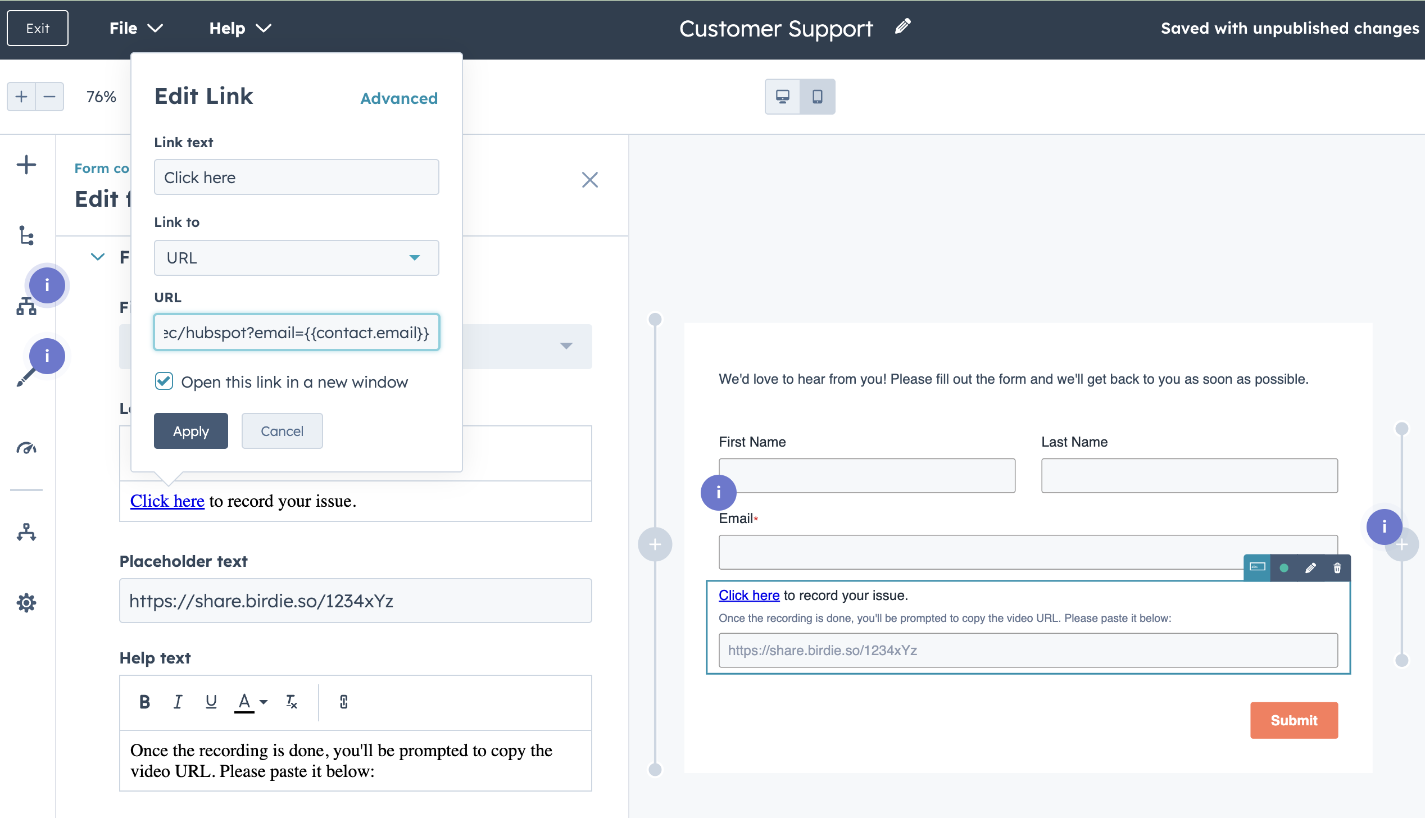The image size is (1425, 818).
Task: Click the Apply button
Action: [x=190, y=431]
